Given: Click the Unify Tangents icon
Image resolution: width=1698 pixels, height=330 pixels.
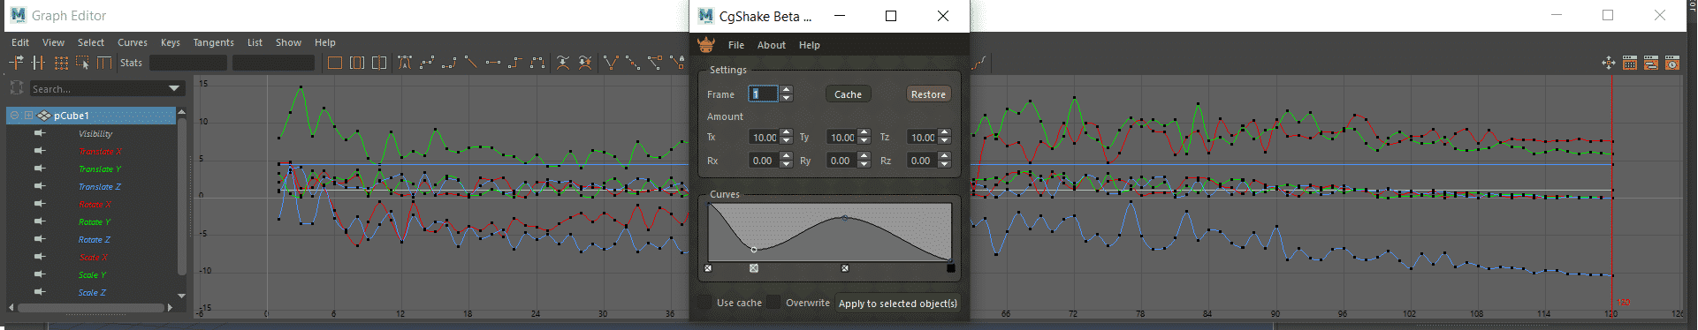Looking at the screenshot, I should (633, 63).
